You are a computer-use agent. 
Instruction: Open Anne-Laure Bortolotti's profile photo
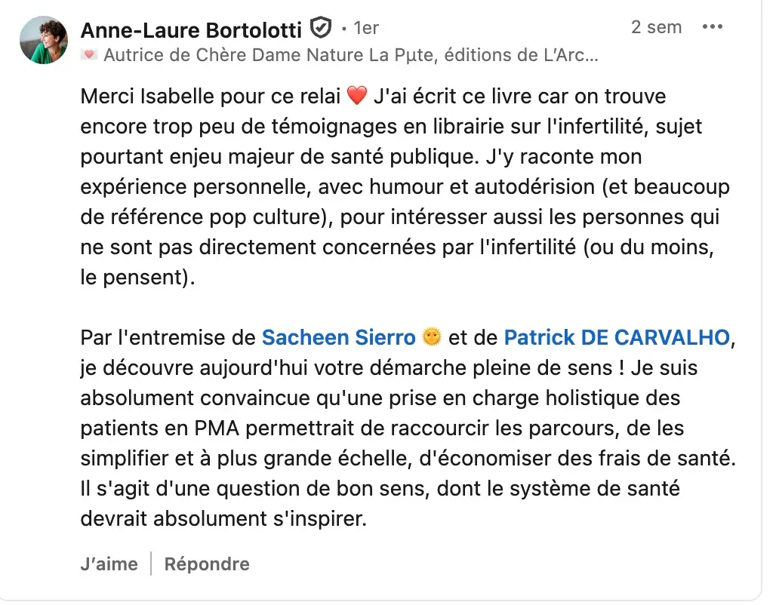pyautogui.click(x=44, y=40)
